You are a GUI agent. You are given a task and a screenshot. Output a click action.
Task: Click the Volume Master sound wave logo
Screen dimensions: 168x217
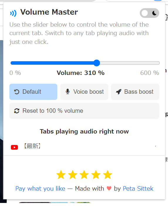coord(13,13)
